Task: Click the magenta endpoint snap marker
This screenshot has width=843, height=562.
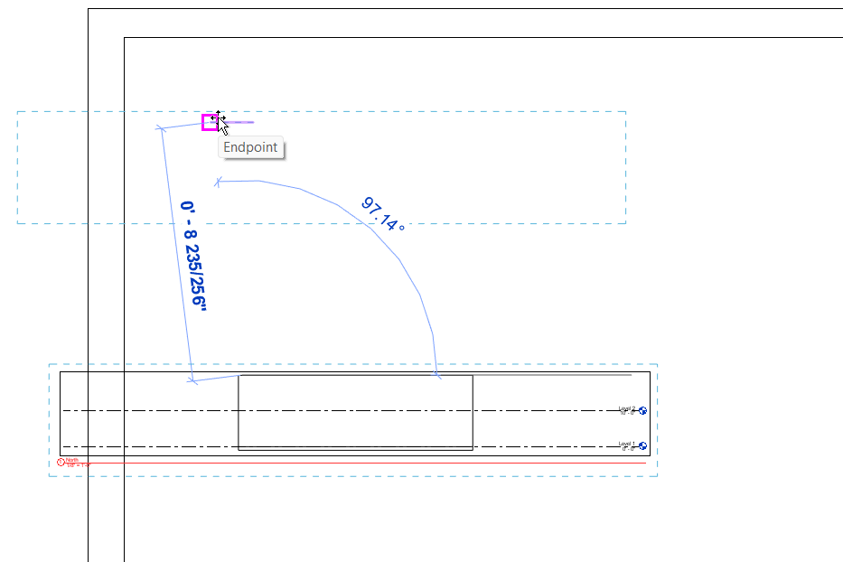Action: click(209, 120)
